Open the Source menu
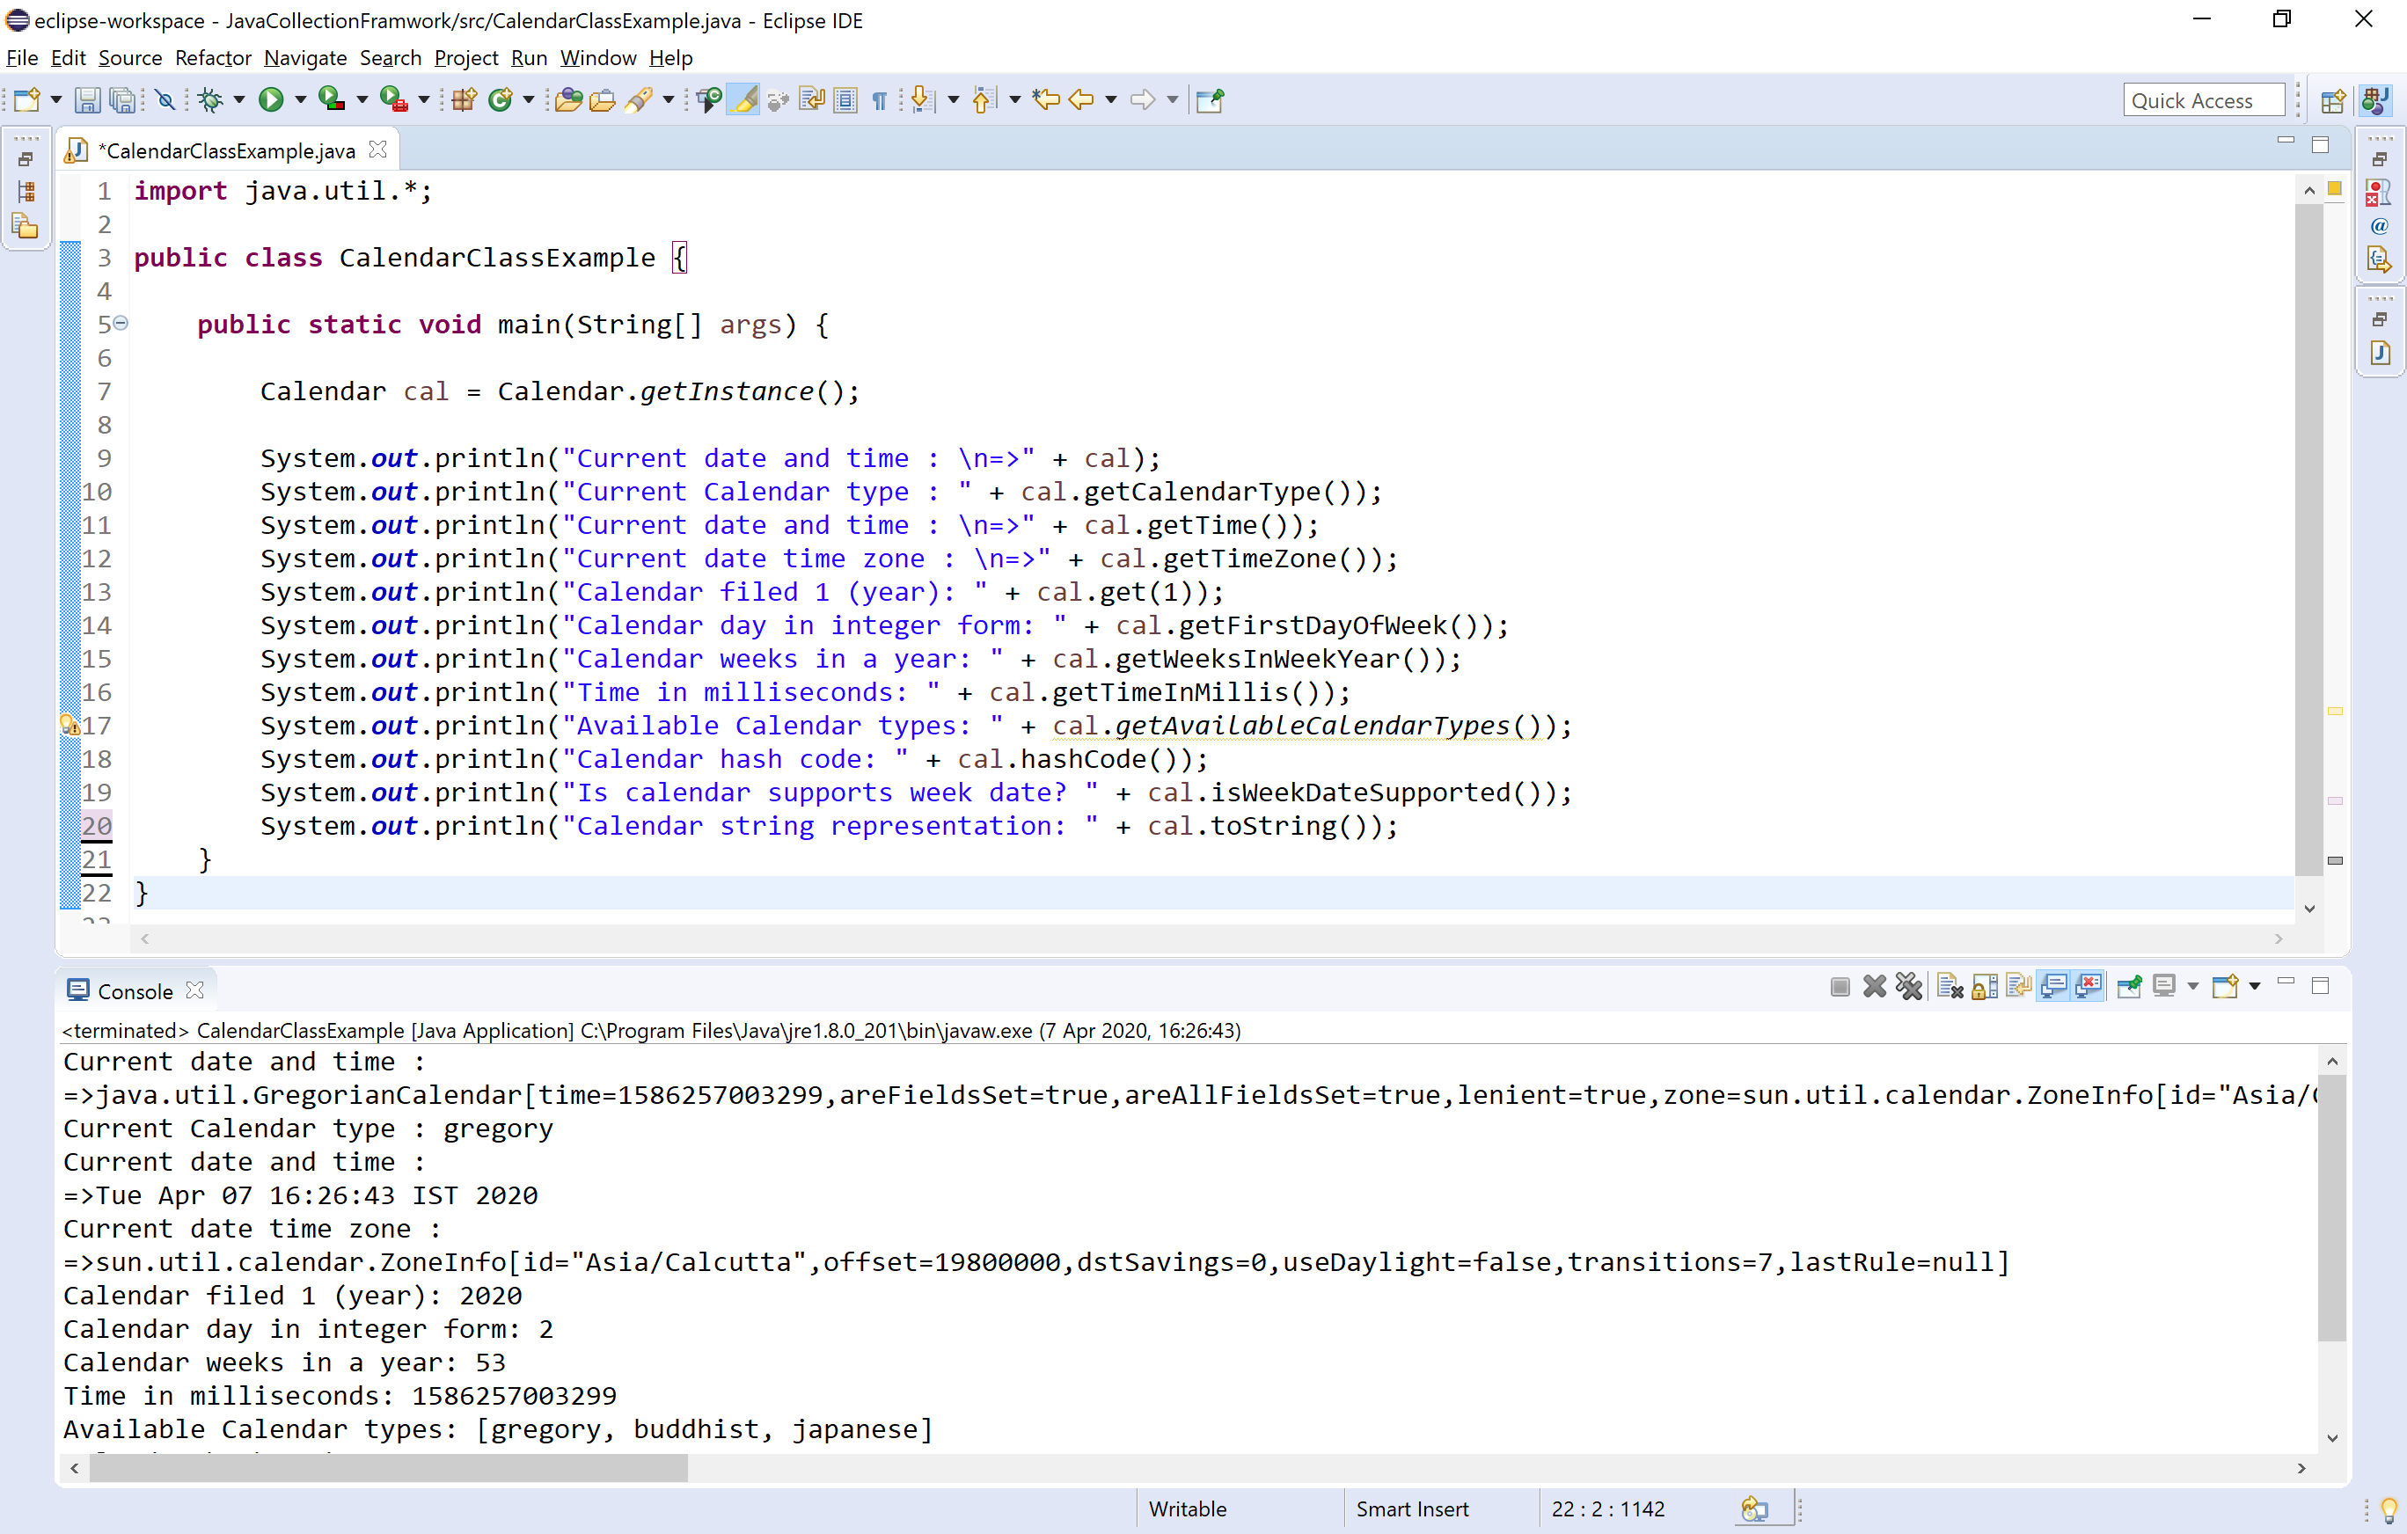This screenshot has width=2407, height=1534. click(x=130, y=58)
